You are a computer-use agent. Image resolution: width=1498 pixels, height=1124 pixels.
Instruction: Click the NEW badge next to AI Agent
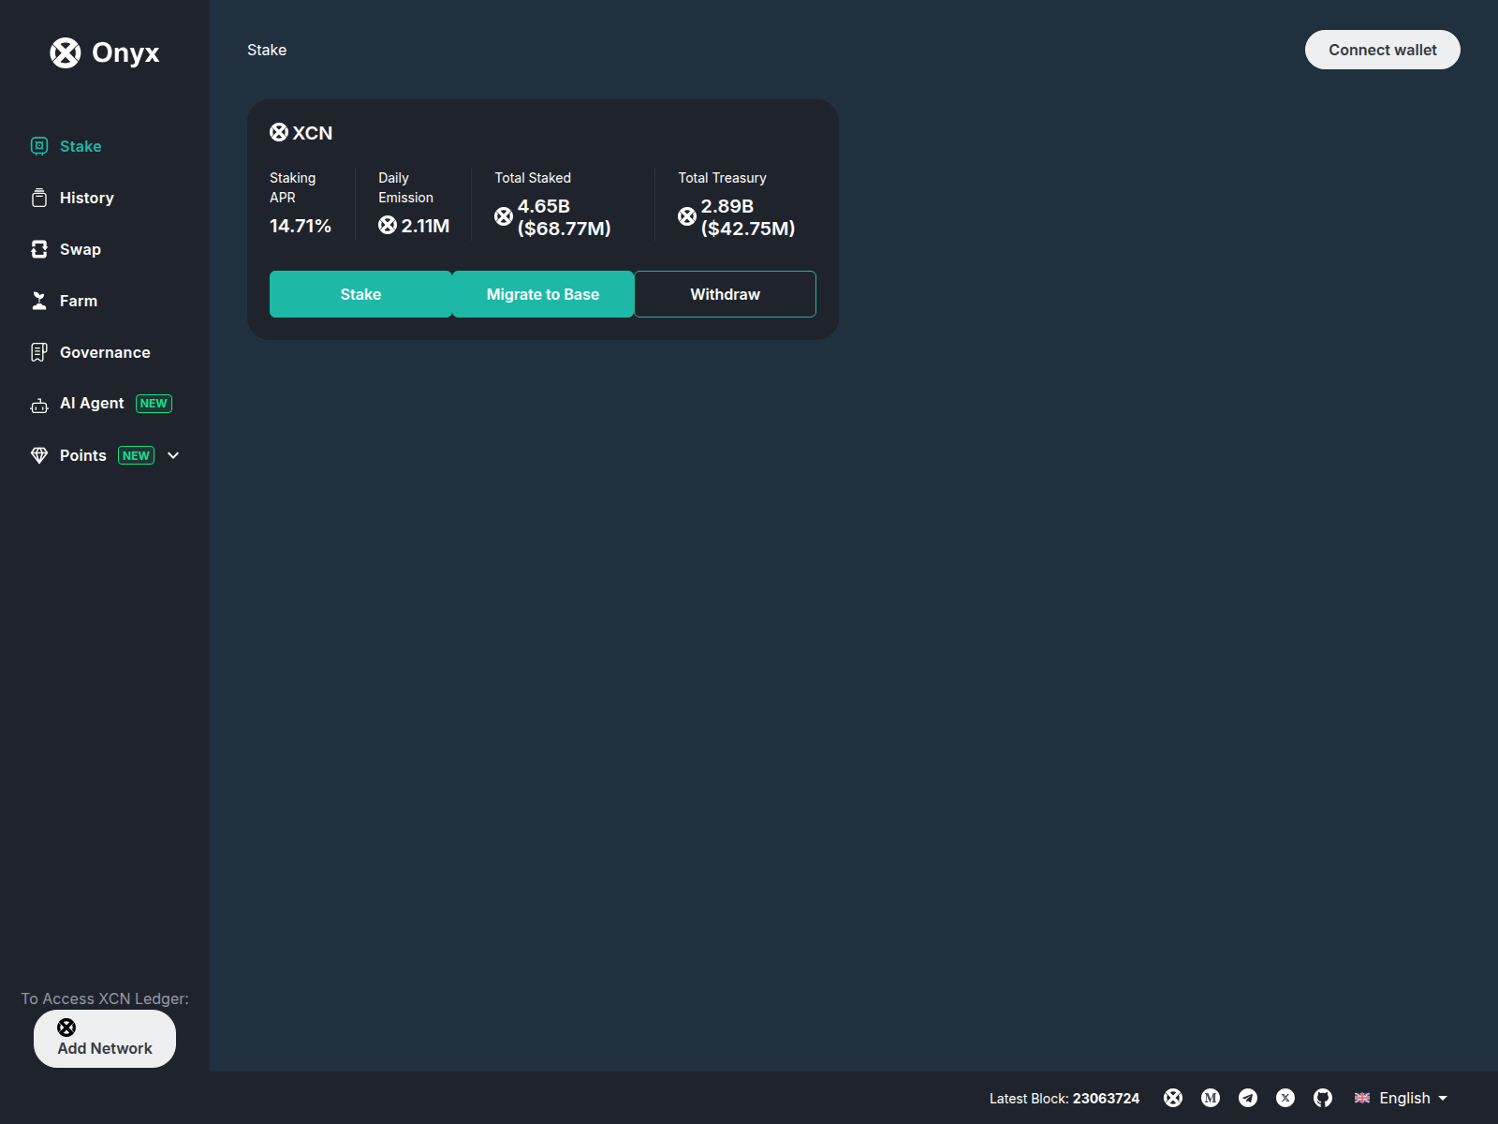154,404
